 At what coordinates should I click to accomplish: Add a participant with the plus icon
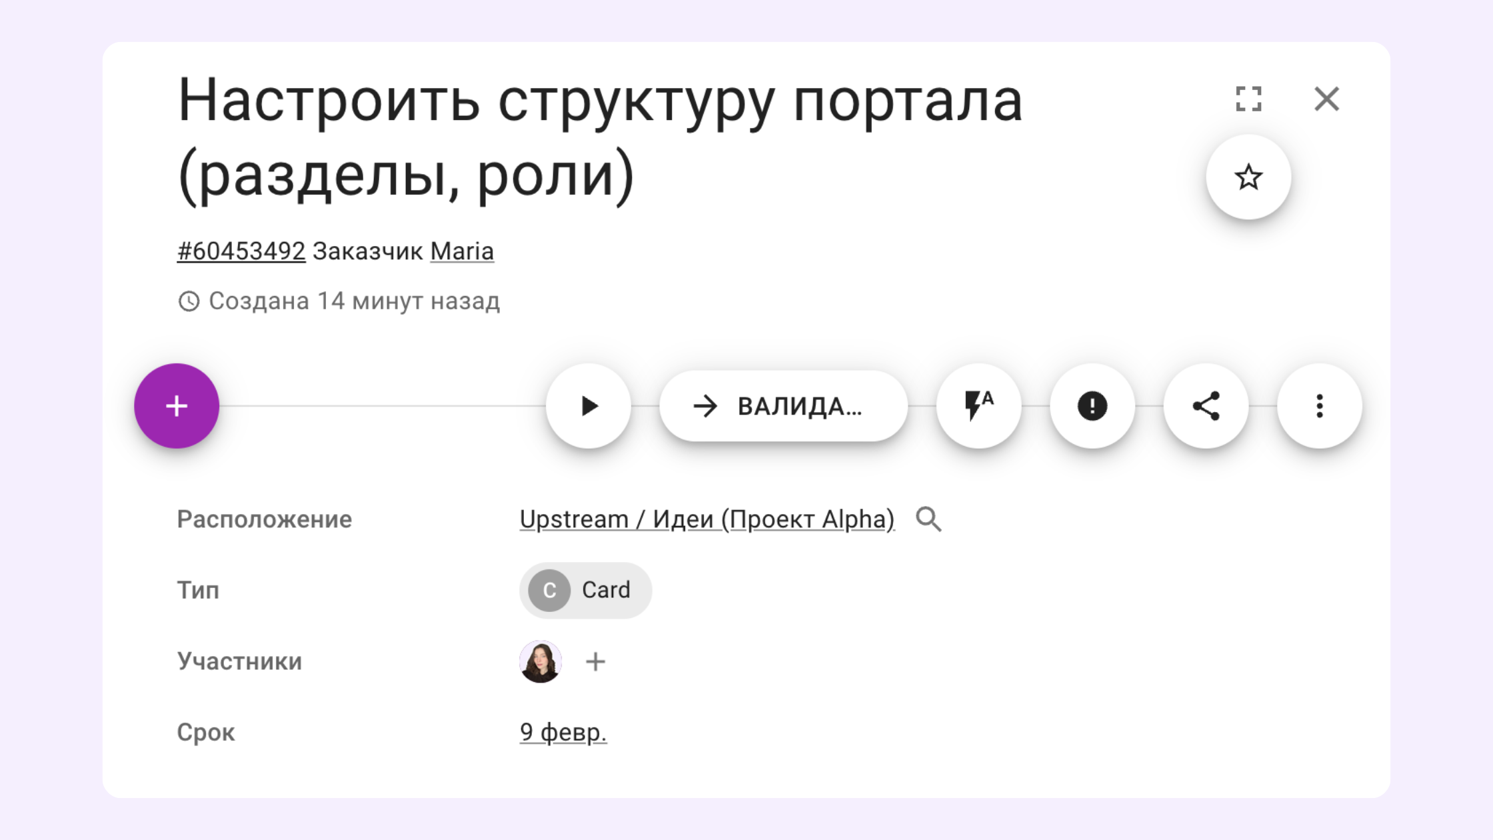coord(595,661)
